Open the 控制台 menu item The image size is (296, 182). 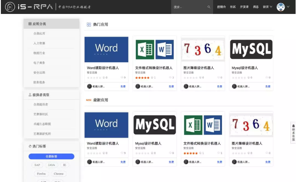pyautogui.click(x=221, y=7)
